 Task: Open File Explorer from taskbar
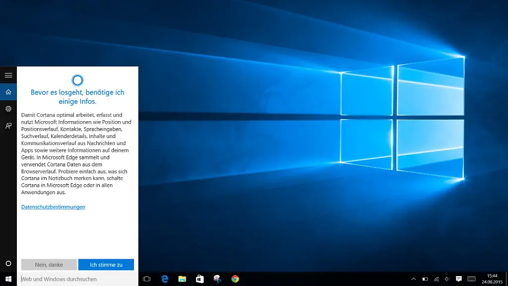click(x=182, y=279)
